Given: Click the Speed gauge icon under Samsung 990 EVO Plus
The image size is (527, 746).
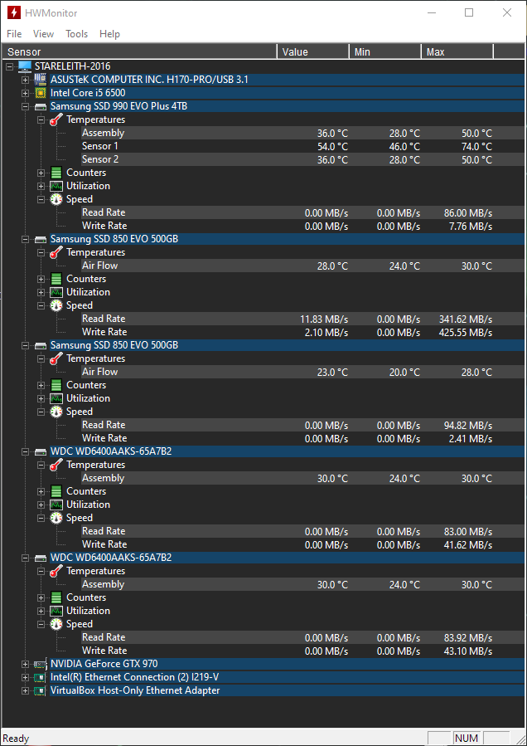Looking at the screenshot, I should [56, 199].
